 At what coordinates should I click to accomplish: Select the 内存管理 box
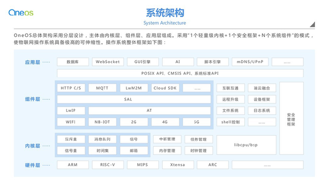tap(167, 151)
